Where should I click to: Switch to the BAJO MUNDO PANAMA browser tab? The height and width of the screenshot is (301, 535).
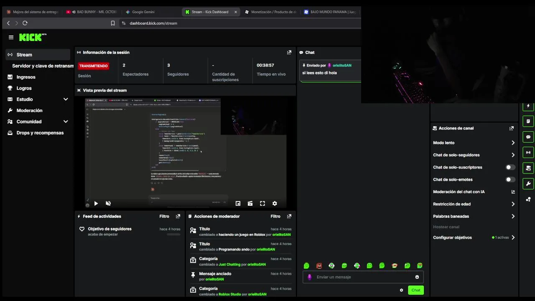(x=330, y=12)
